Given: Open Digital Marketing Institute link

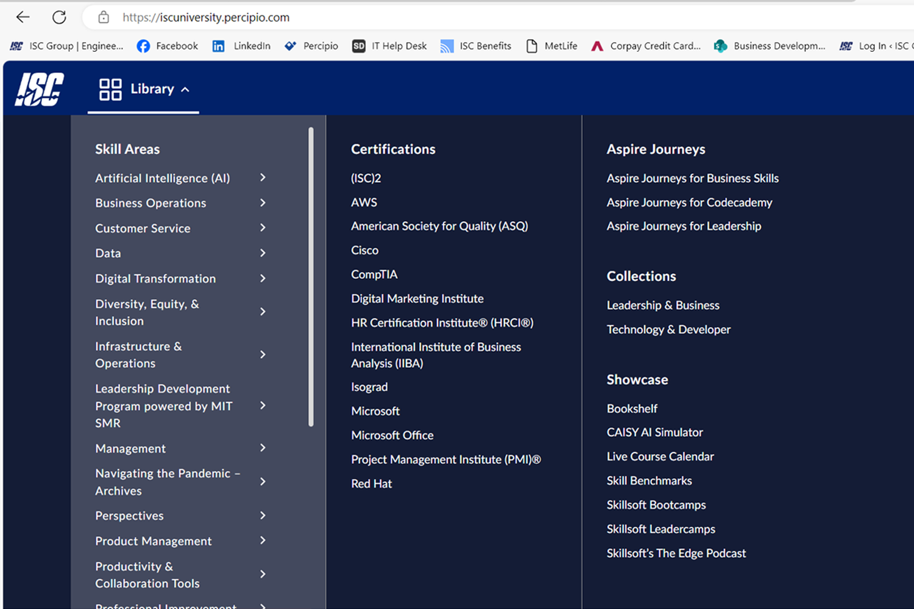Looking at the screenshot, I should click(417, 298).
